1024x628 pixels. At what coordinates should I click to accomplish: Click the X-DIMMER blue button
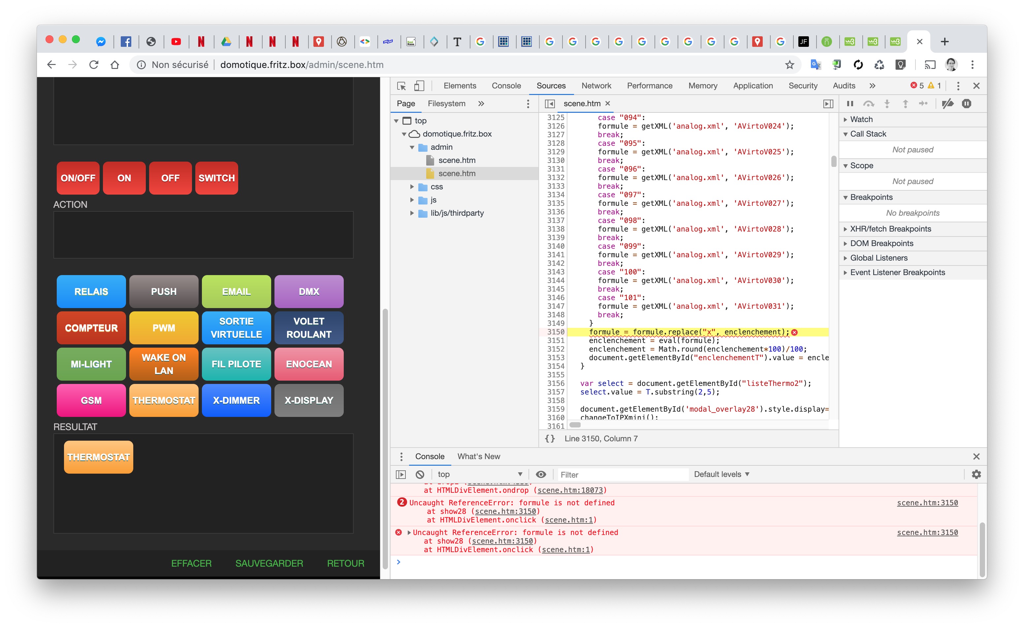coord(236,400)
